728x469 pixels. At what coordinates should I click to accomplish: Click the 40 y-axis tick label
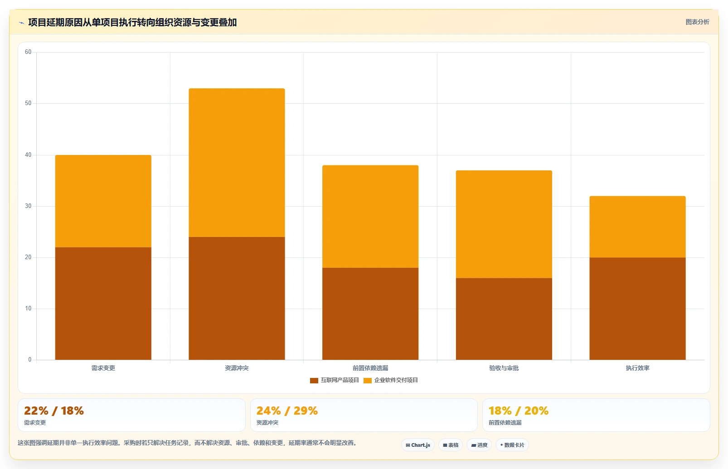click(x=28, y=155)
